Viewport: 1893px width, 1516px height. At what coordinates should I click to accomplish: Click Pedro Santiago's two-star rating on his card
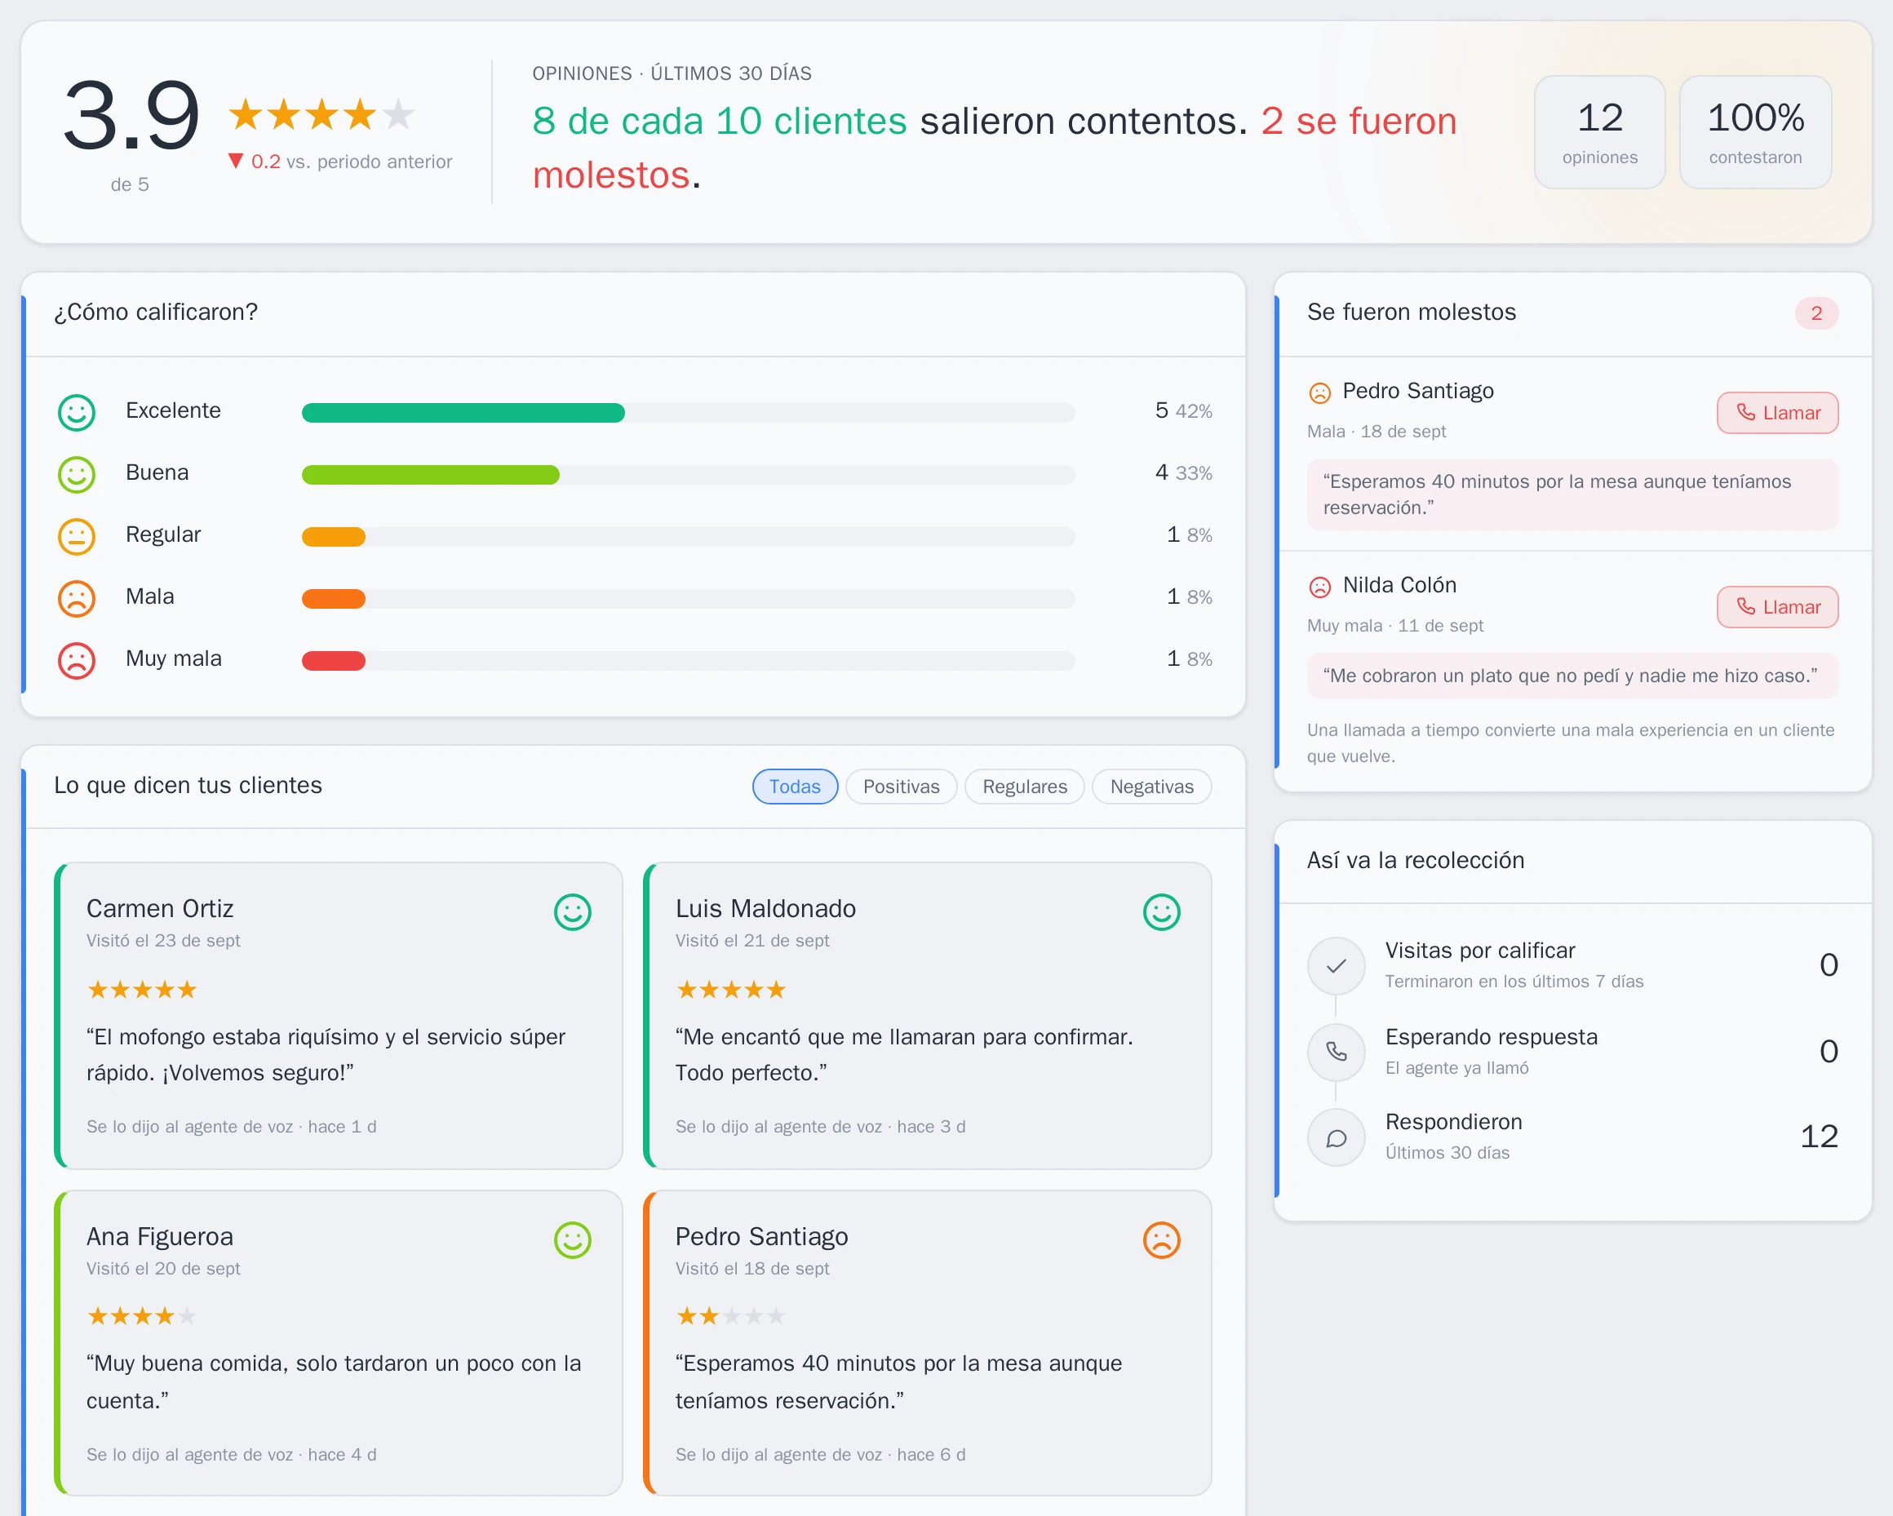click(730, 1316)
